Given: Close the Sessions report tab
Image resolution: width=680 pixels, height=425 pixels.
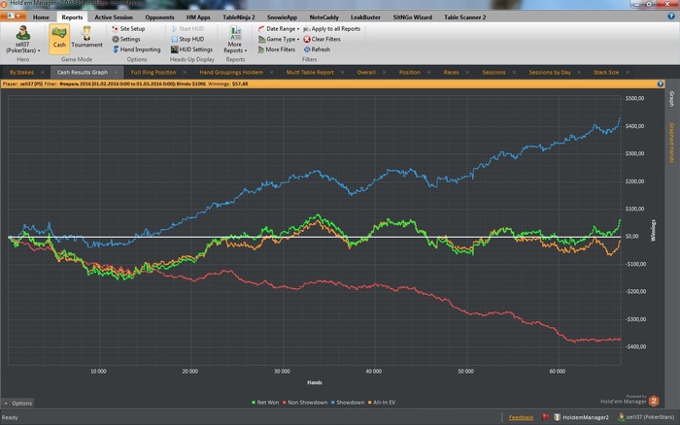Looking at the screenshot, I should coord(514,73).
